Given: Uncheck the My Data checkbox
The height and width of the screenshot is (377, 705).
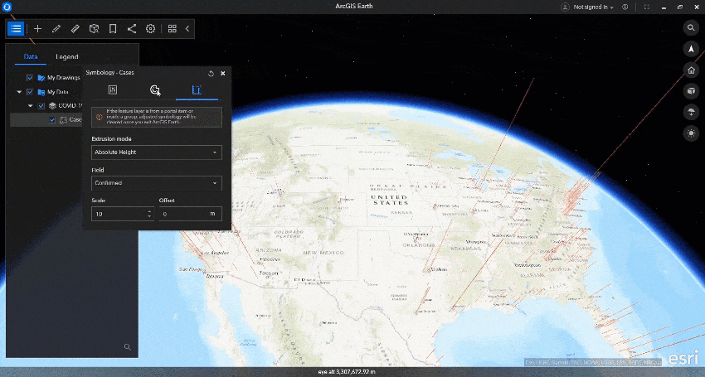Looking at the screenshot, I should 30,92.
